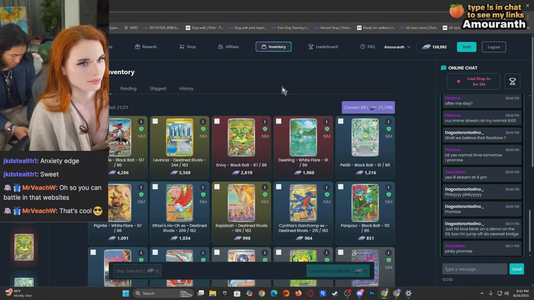Open Discord from the taskbar
The width and height of the screenshot is (534, 300).
click(359, 293)
